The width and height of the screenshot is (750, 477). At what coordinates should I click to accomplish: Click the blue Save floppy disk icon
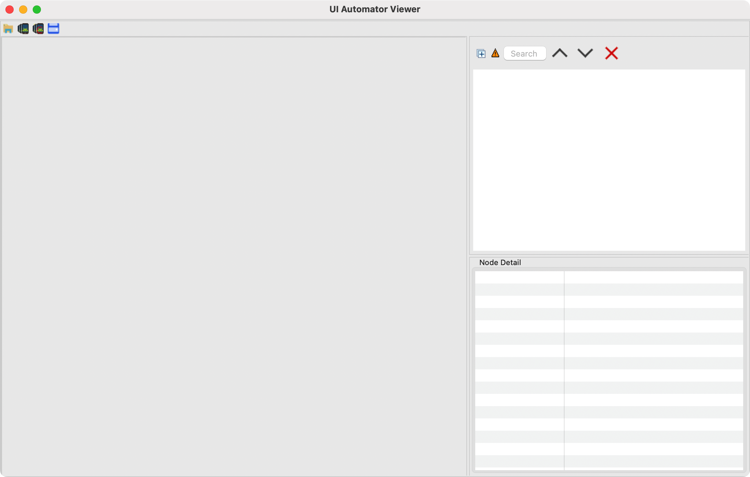[54, 29]
